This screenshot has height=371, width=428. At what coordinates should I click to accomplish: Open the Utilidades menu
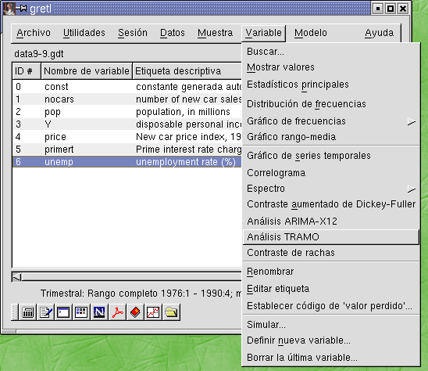coord(84,33)
